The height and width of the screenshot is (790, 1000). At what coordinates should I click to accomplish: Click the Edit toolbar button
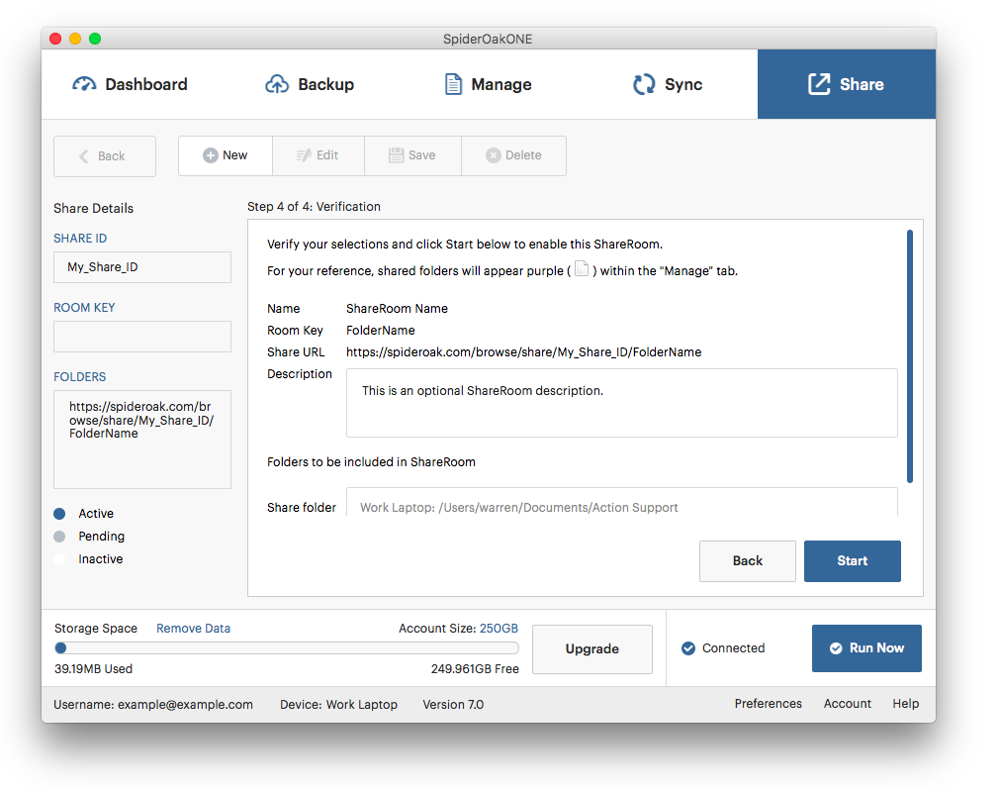pyautogui.click(x=318, y=155)
